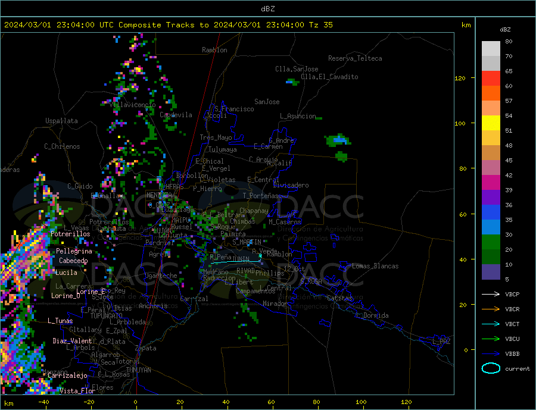Click the Reserva_Telteca place label
The image size is (536, 410).
tap(355, 58)
